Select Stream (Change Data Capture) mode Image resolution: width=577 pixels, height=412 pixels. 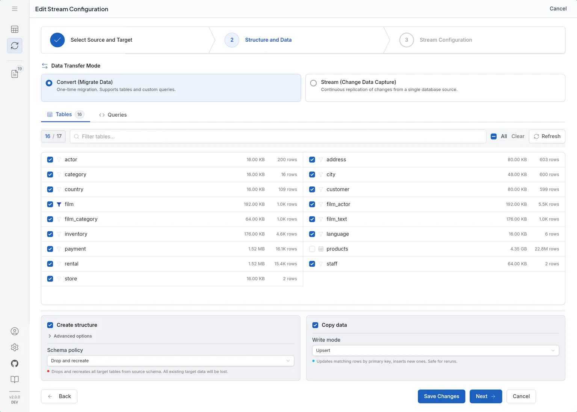tap(313, 83)
